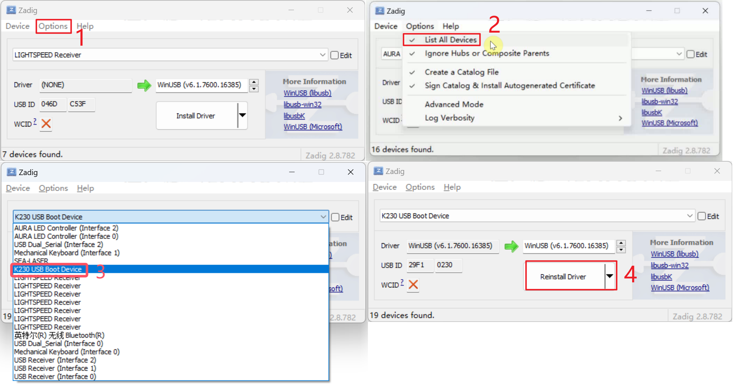Click the green arrow beside the (NONE) driver field
Viewport: 734px width, 386px height.
point(144,86)
